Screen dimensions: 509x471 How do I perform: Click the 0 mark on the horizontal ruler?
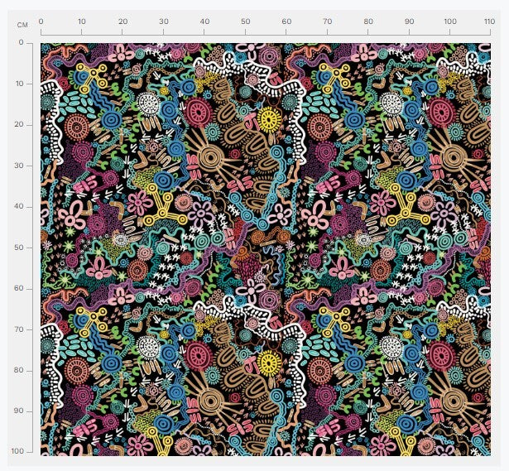(41, 22)
